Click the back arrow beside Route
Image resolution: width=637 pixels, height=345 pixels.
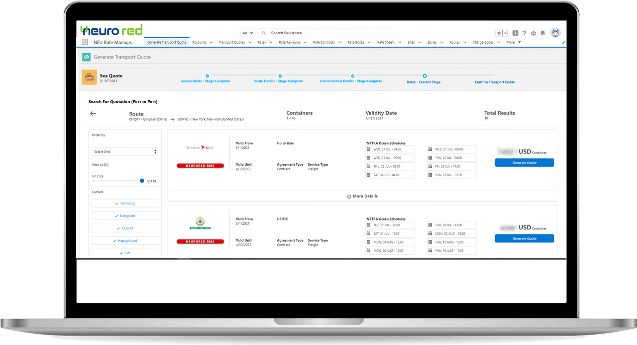(x=93, y=114)
